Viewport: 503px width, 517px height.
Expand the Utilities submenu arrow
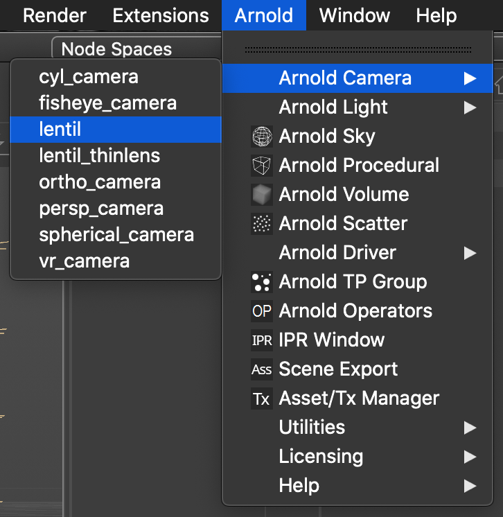(x=470, y=428)
